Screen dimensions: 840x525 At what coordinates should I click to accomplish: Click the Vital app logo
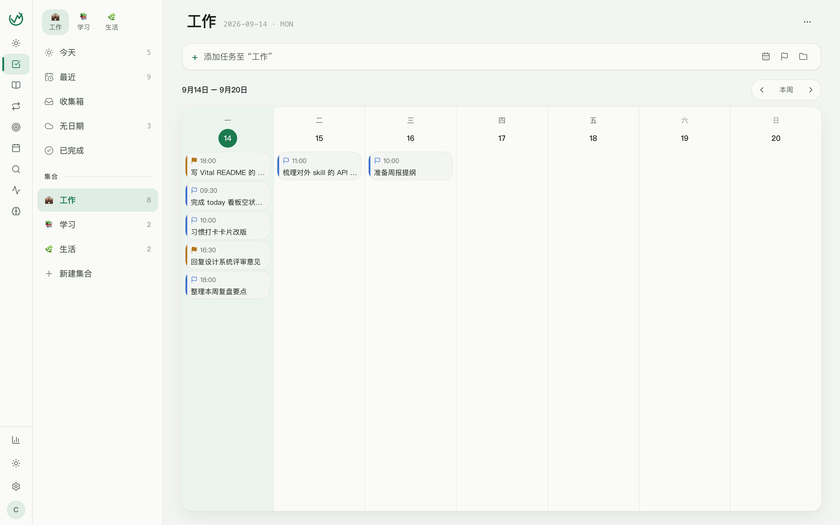coord(16,19)
